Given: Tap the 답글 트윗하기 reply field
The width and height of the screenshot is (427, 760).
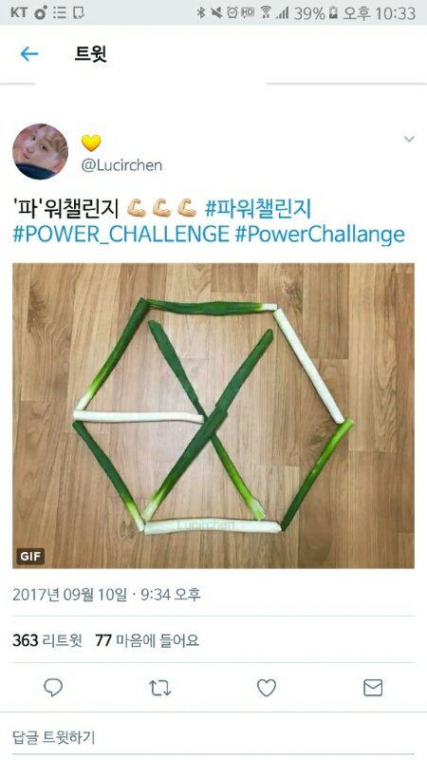Looking at the screenshot, I should 213,738.
